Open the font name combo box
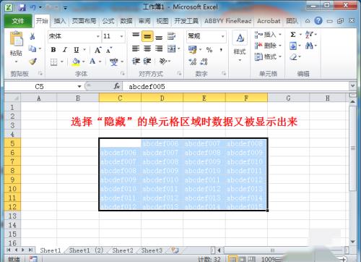 [74, 36]
